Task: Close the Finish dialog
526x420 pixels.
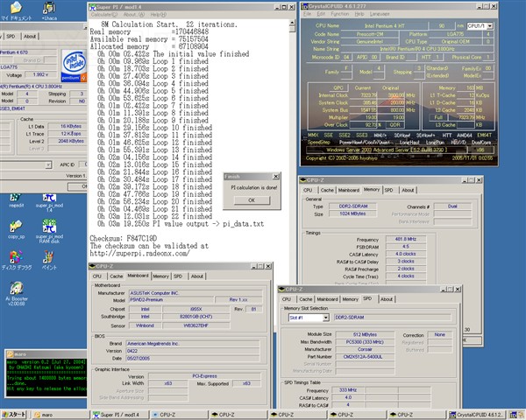Action: tap(276, 176)
